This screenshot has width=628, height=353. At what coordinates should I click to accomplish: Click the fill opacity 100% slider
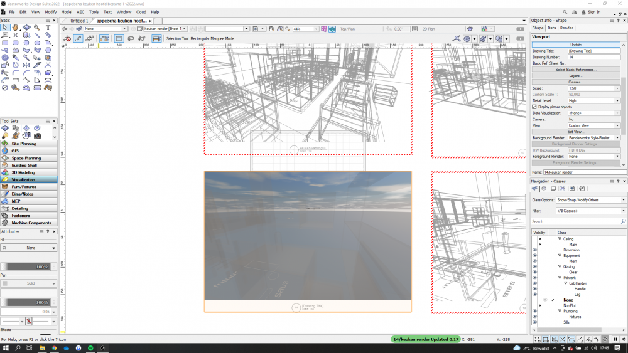28,267
